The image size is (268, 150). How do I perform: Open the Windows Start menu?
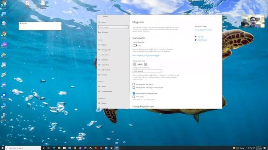coord(3,148)
